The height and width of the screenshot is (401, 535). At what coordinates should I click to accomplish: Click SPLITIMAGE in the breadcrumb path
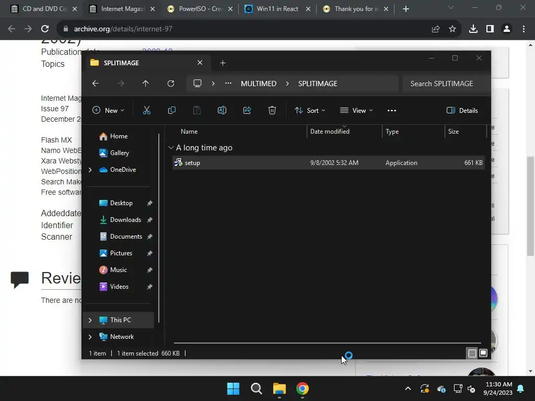click(x=318, y=84)
